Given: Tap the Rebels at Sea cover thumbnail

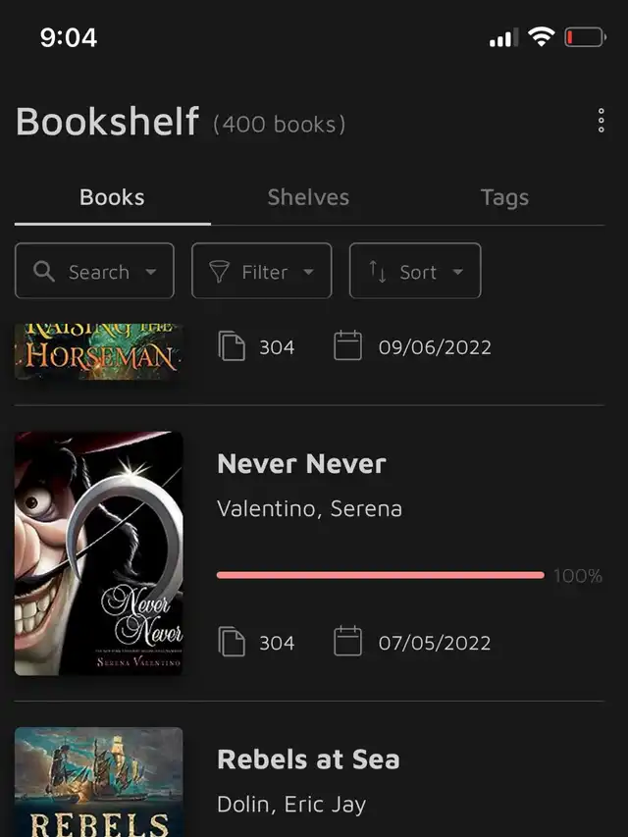Looking at the screenshot, I should (98, 781).
